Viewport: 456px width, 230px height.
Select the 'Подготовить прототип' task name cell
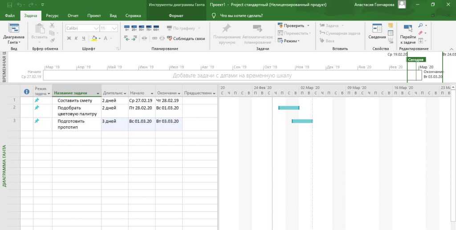76,124
